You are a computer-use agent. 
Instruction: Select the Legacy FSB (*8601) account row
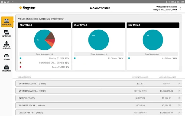coord(87,113)
